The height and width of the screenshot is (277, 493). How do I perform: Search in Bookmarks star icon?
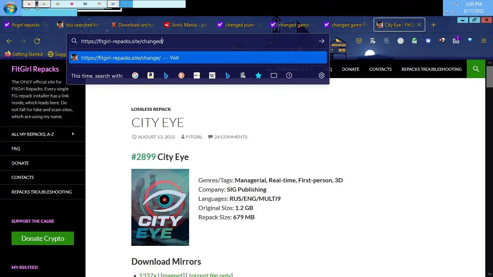(x=258, y=75)
